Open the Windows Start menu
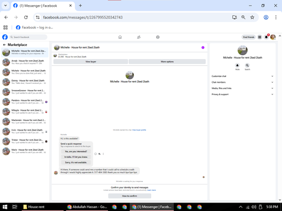This screenshot has height=211, width=282. click(x=5, y=207)
